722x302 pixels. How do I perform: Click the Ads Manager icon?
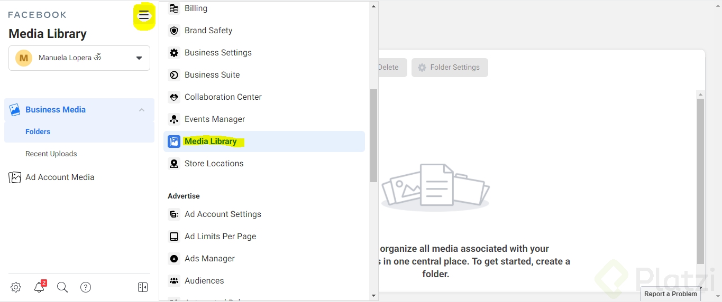(x=174, y=259)
